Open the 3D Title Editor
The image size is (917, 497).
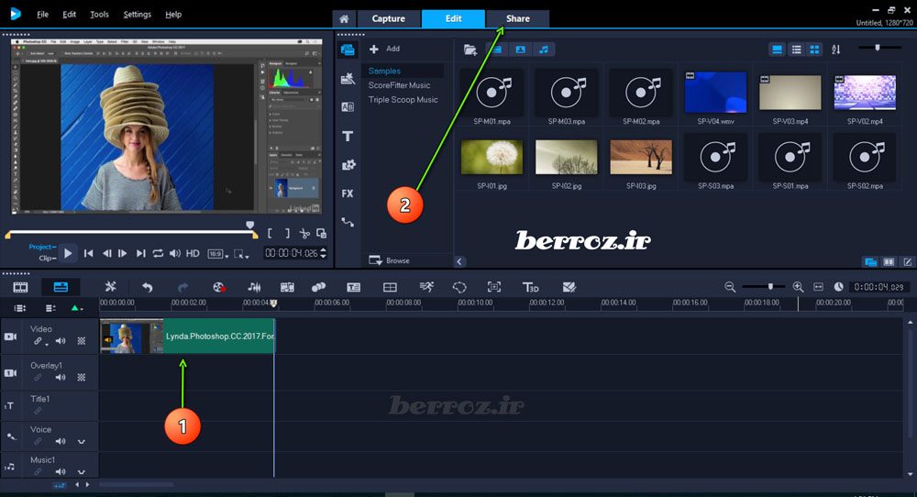click(530, 287)
